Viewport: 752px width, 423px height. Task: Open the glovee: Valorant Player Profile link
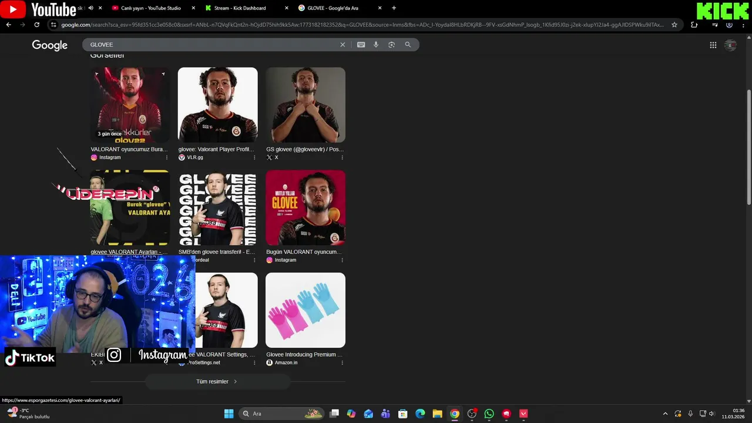point(216,149)
